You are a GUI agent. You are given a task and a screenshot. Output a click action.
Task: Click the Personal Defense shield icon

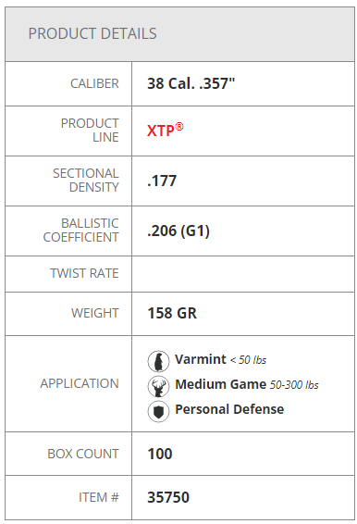tap(158, 411)
